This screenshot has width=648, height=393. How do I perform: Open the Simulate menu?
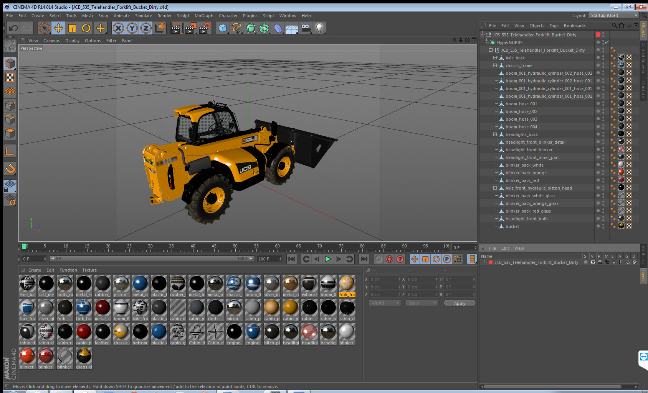pos(144,16)
